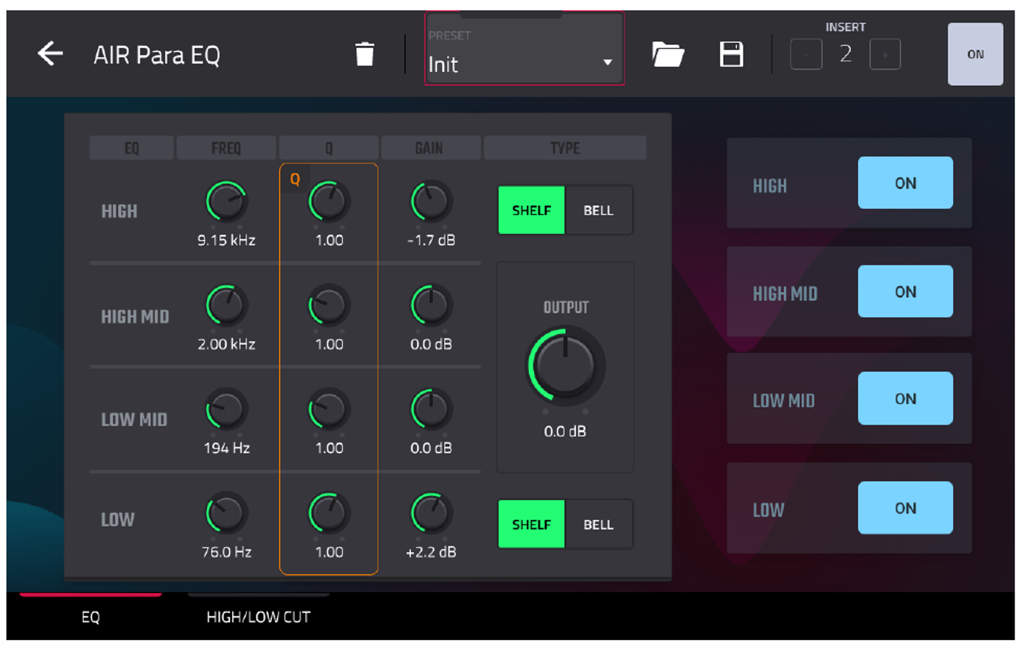Go back using the left arrow icon

(50, 54)
